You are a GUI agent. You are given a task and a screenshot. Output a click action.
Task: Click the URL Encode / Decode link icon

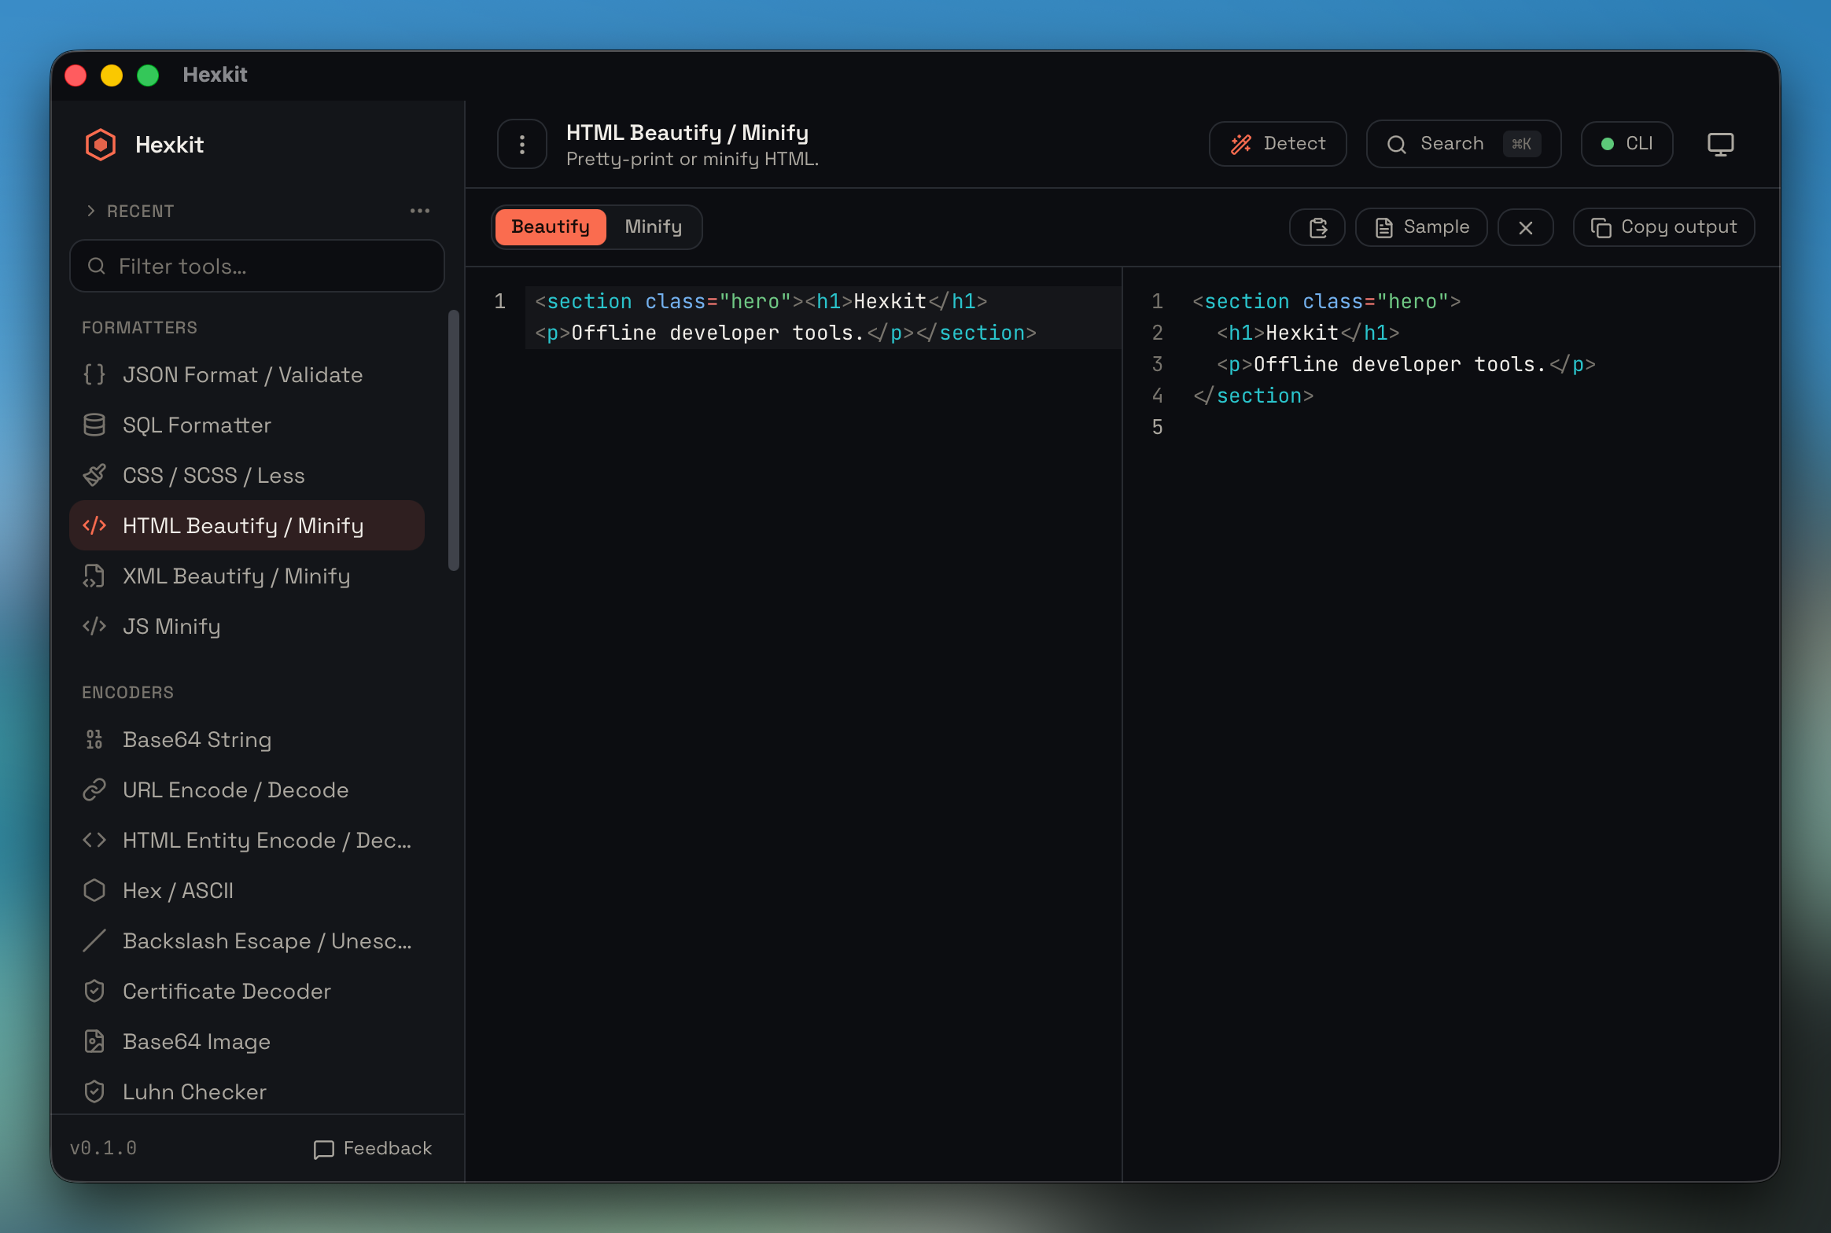[x=94, y=790]
